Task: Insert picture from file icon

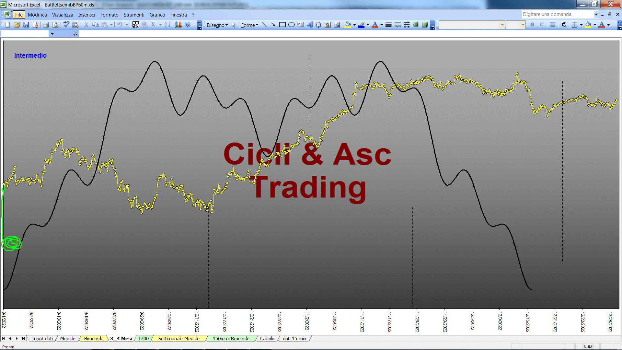Action: (337, 25)
